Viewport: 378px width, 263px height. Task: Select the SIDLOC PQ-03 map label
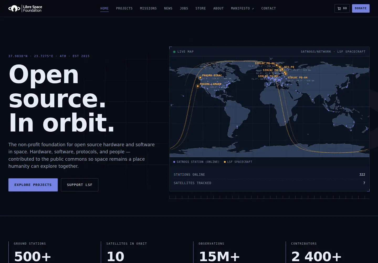click(x=273, y=70)
